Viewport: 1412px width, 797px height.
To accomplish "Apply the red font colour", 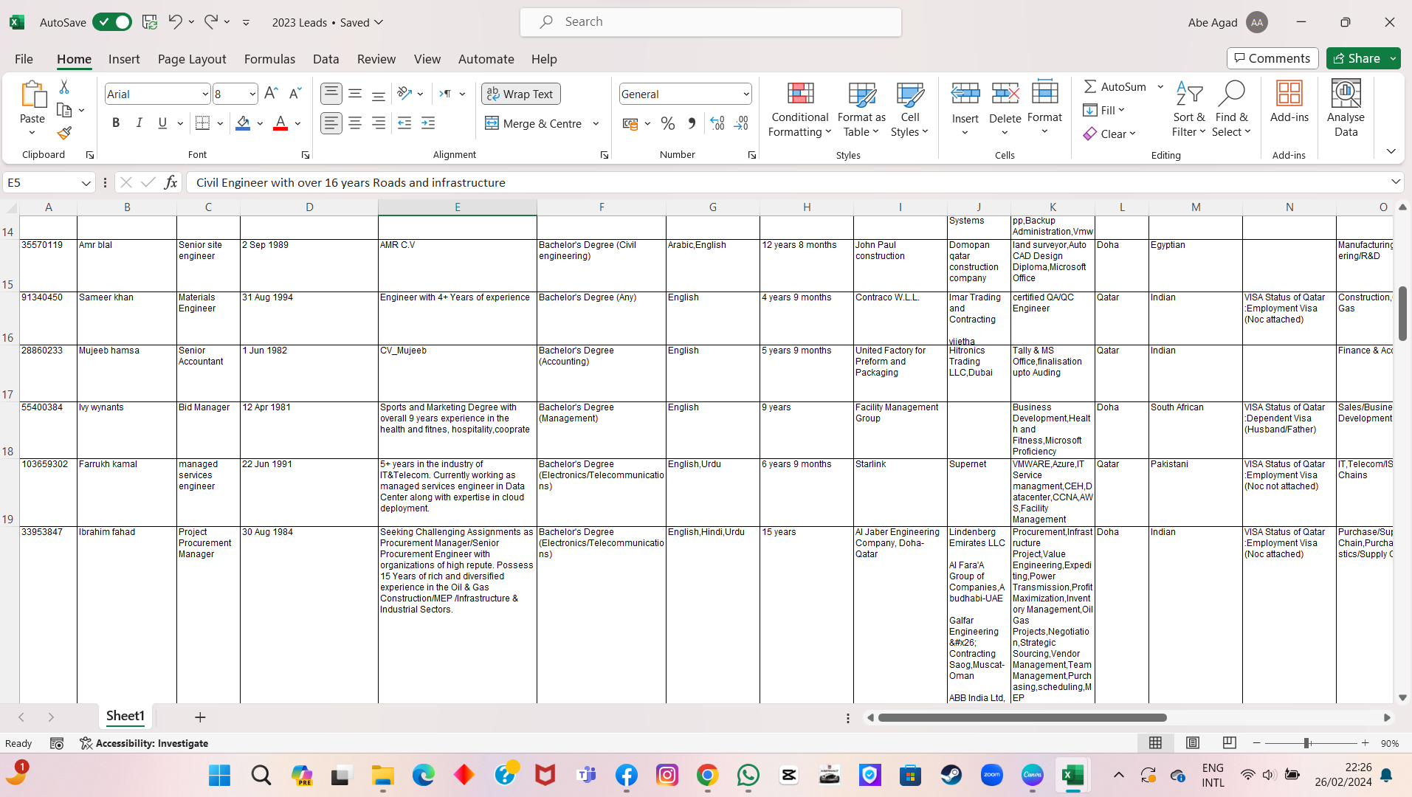I will (280, 123).
